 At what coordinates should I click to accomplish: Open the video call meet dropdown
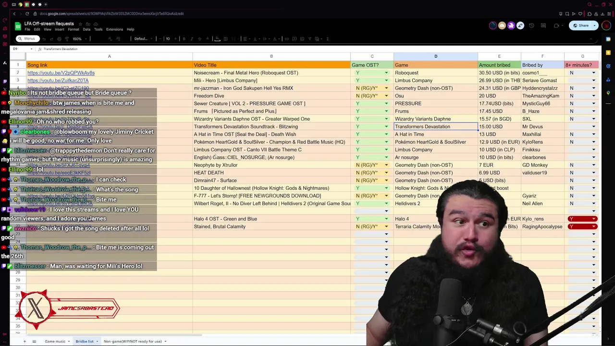tap(563, 25)
